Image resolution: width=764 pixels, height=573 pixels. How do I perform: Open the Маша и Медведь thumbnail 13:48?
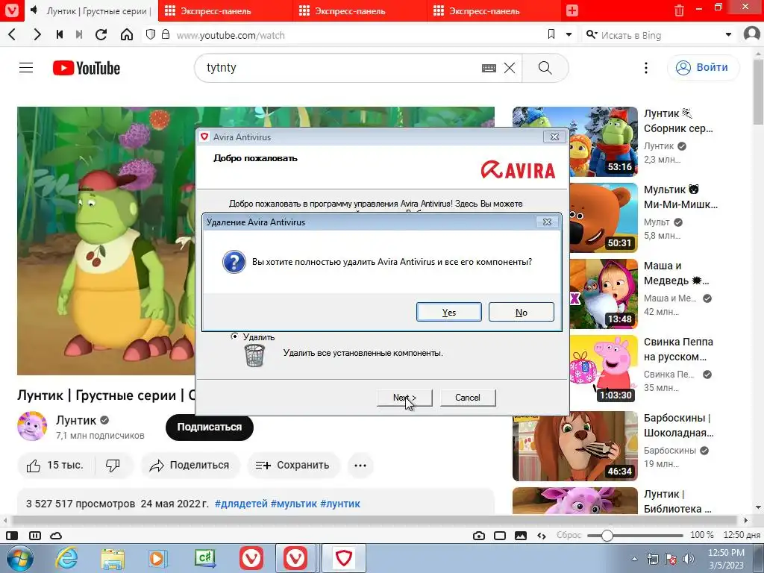coord(603,294)
